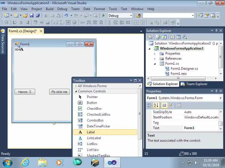
Task: Collapse the Form1.cs tree node
Action: (x=155, y=64)
